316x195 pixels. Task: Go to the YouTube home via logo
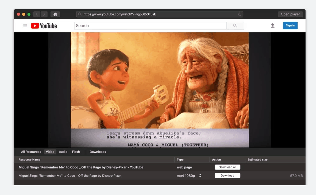click(x=44, y=26)
